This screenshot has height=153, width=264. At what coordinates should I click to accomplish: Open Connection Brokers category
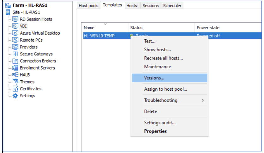[x=38, y=61]
